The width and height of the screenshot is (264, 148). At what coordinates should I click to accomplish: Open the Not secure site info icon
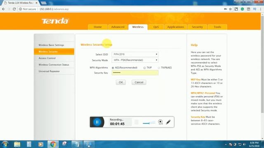coord(20,9)
